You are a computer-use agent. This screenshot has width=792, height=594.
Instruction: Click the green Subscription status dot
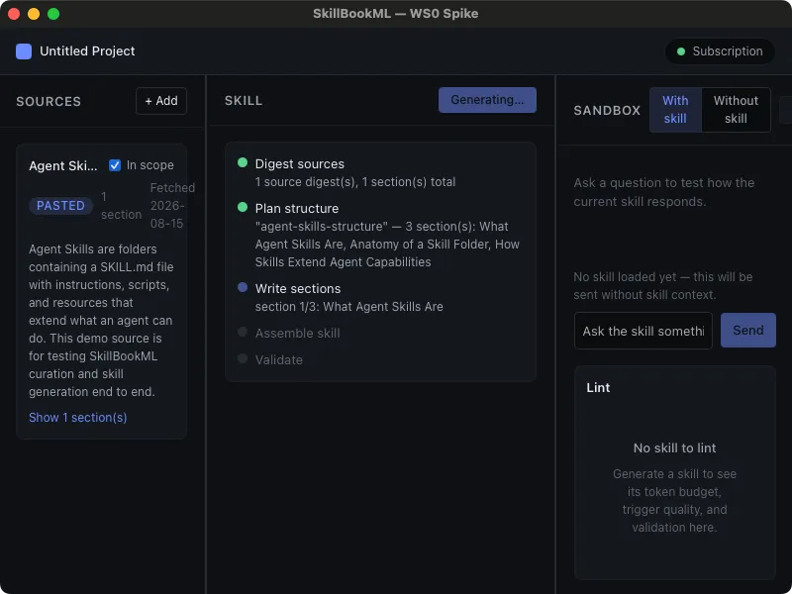(x=681, y=51)
